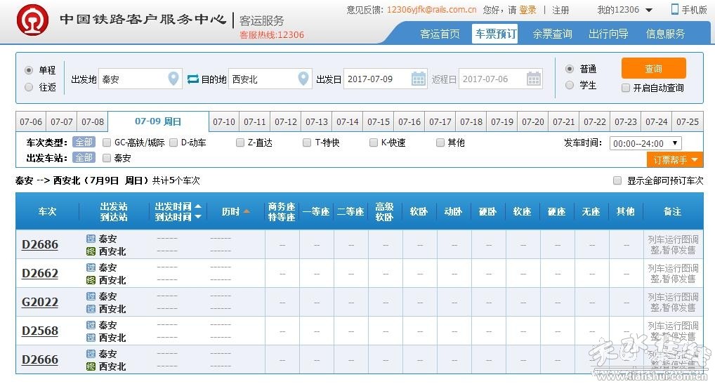The height and width of the screenshot is (384, 715).
Task: Click the departure station location pin icon
Action: (173, 79)
